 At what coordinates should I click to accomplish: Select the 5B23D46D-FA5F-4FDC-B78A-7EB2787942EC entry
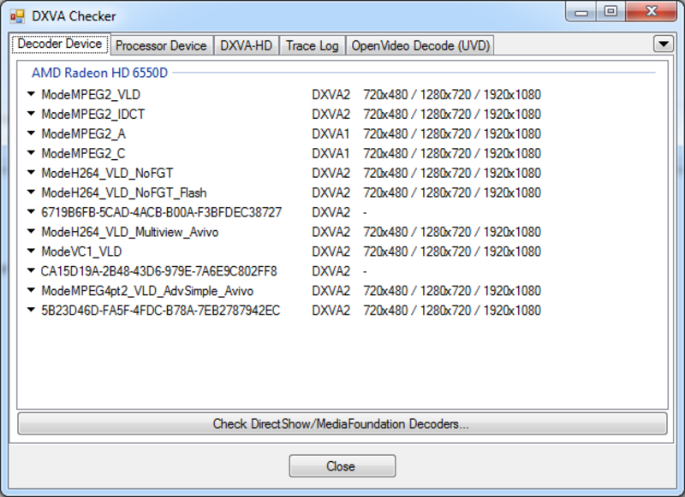(160, 311)
